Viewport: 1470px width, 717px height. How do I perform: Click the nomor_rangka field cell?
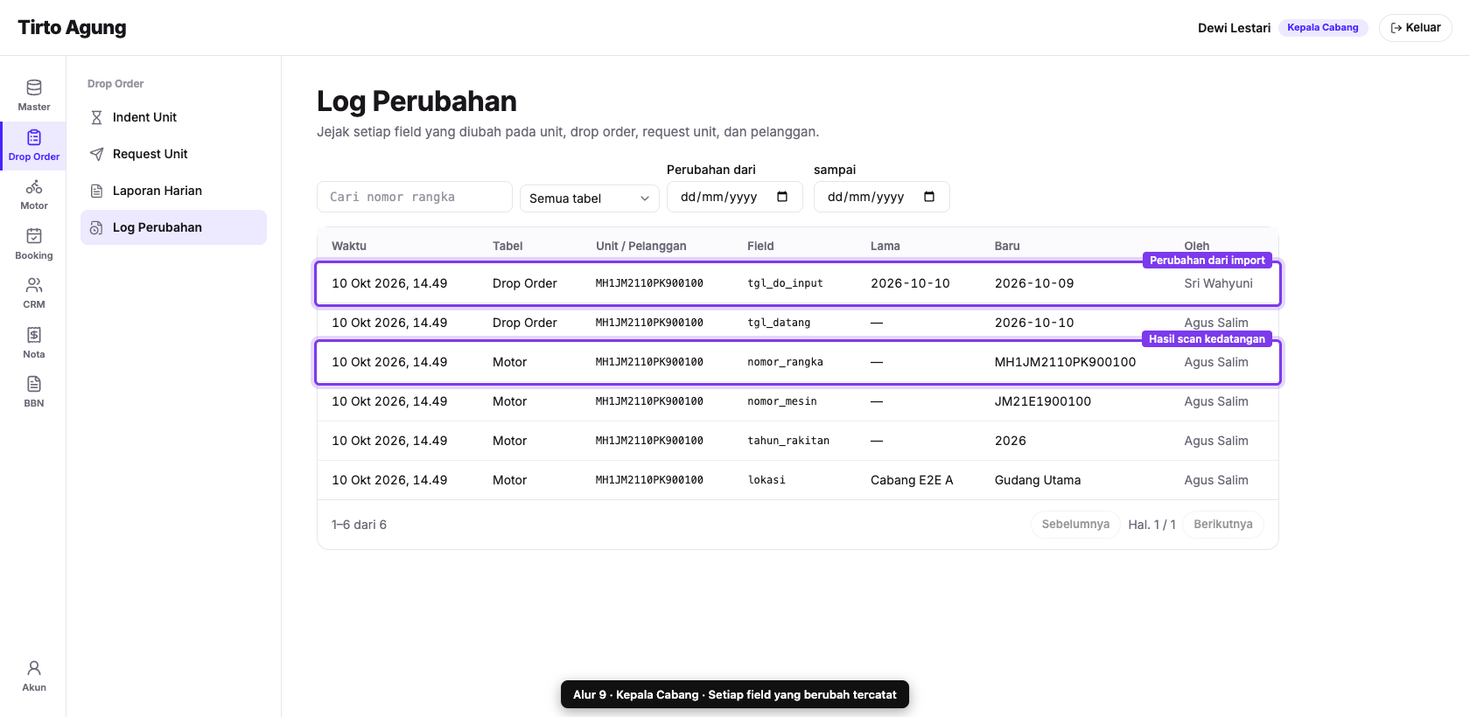point(785,362)
